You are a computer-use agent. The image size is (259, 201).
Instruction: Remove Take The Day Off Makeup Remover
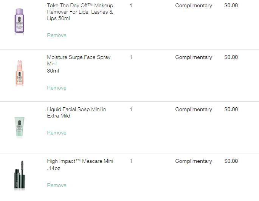pos(57,35)
